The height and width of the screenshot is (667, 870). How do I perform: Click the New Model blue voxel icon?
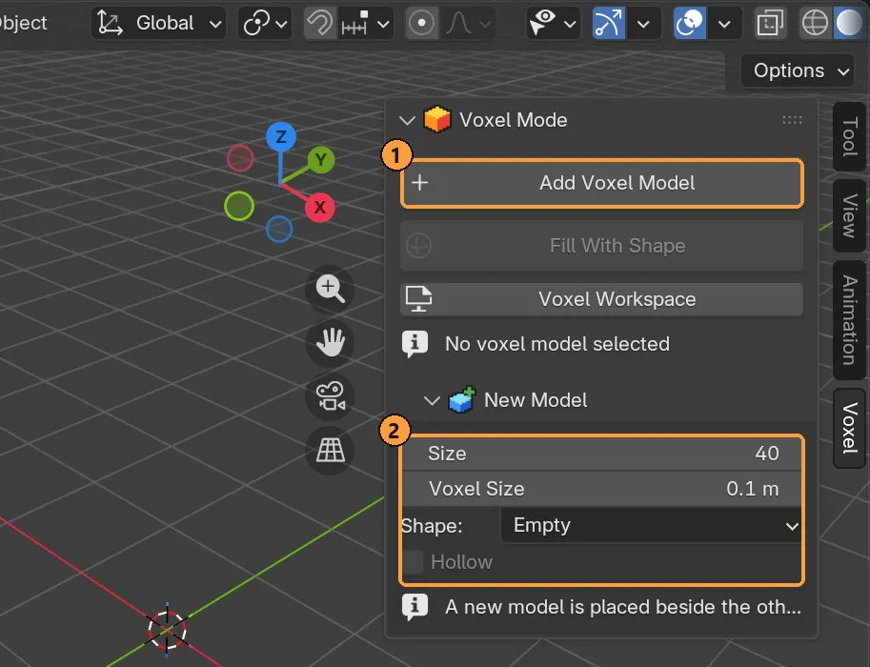click(462, 399)
